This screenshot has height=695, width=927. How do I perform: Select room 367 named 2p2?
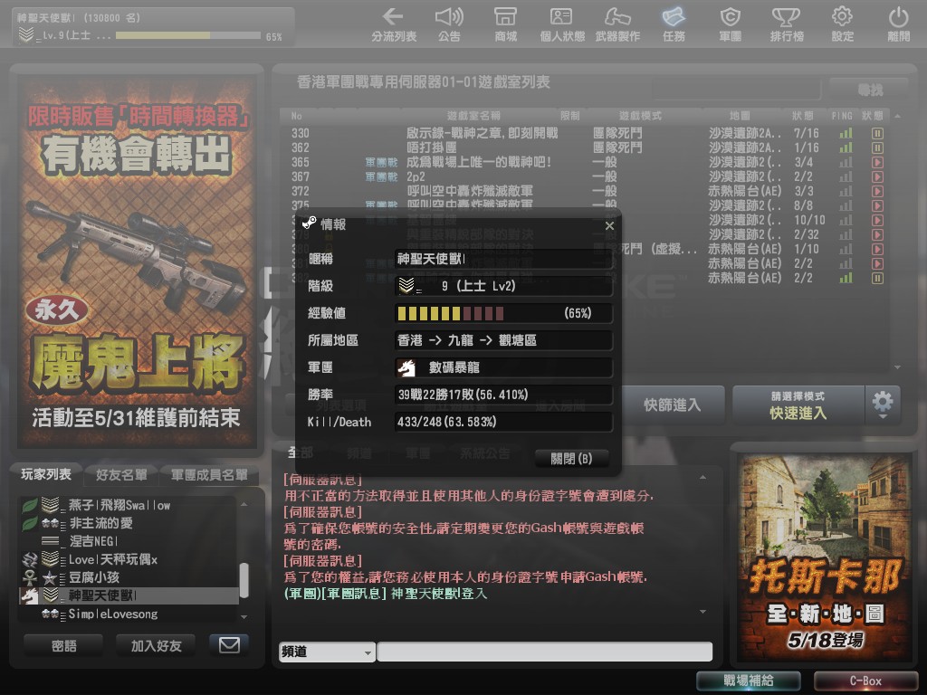pos(586,176)
